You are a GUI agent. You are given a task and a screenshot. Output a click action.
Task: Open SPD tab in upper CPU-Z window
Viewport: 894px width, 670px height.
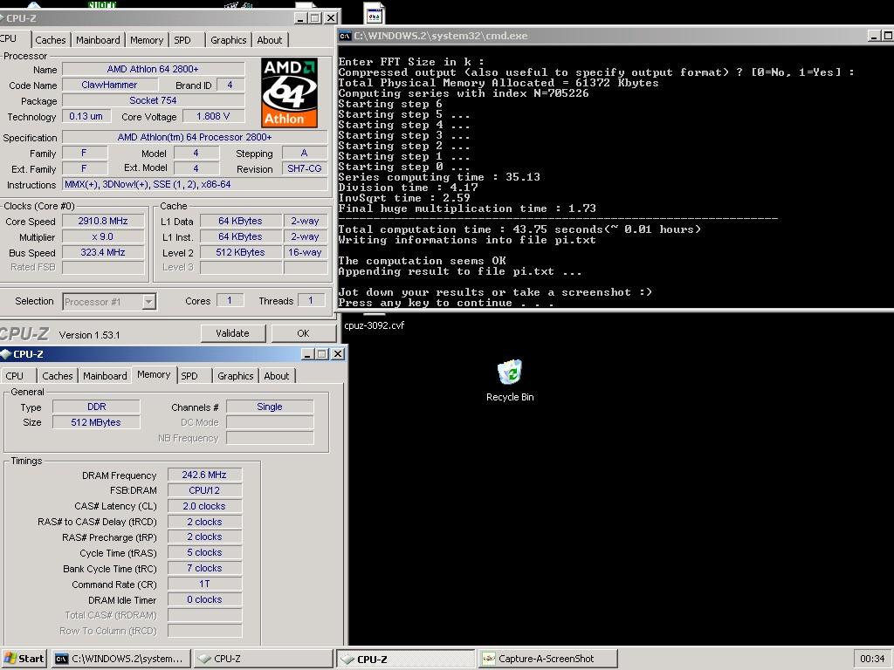pyautogui.click(x=182, y=40)
